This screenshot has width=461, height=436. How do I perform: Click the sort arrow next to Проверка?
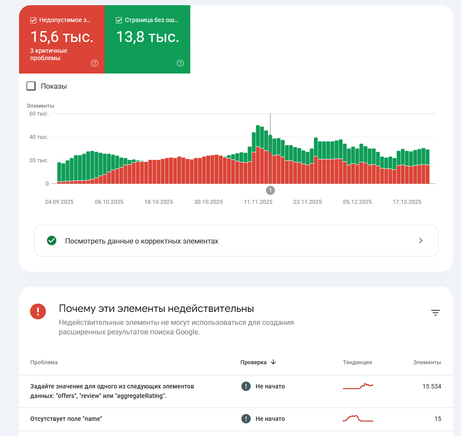(273, 362)
